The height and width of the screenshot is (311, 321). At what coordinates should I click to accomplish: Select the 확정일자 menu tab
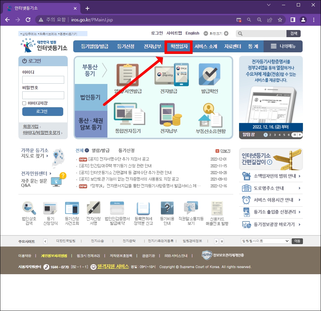pyautogui.click(x=178, y=46)
